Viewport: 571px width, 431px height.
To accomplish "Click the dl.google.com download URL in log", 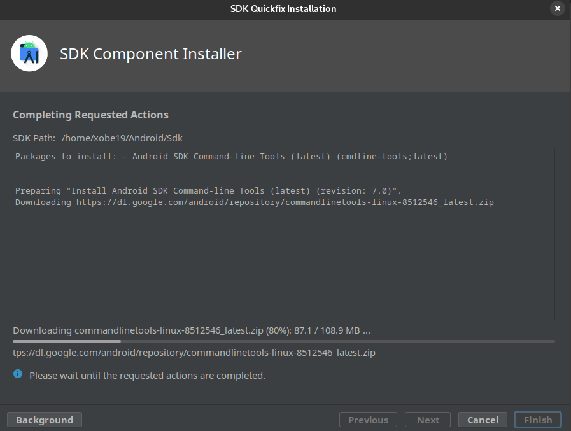I will click(285, 202).
